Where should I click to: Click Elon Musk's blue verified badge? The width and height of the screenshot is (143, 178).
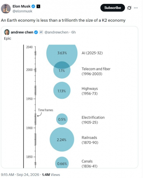tap(33, 6)
